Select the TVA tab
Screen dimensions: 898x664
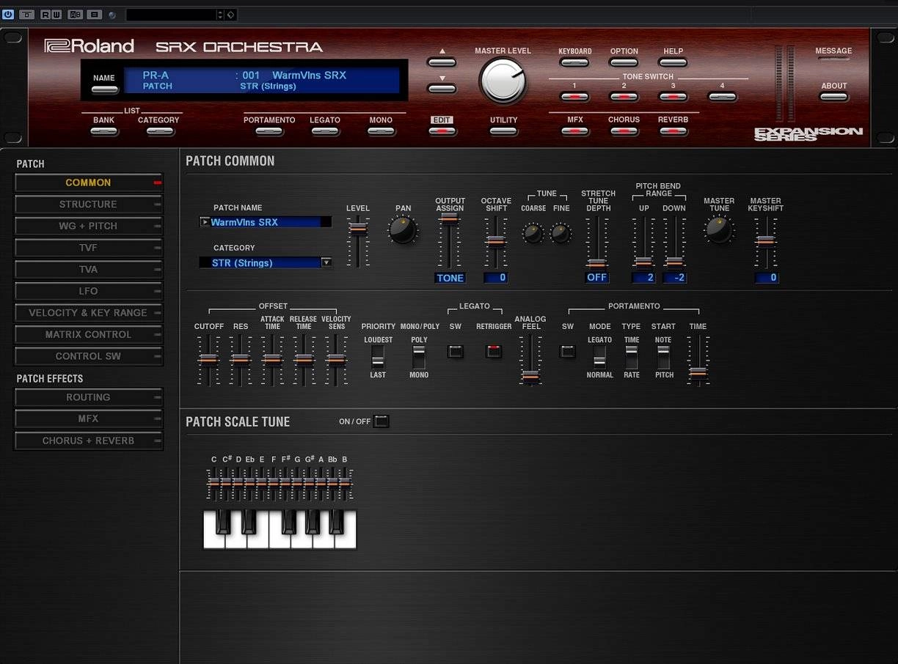pos(88,269)
